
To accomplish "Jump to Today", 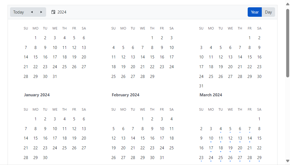I will pos(18,12).
